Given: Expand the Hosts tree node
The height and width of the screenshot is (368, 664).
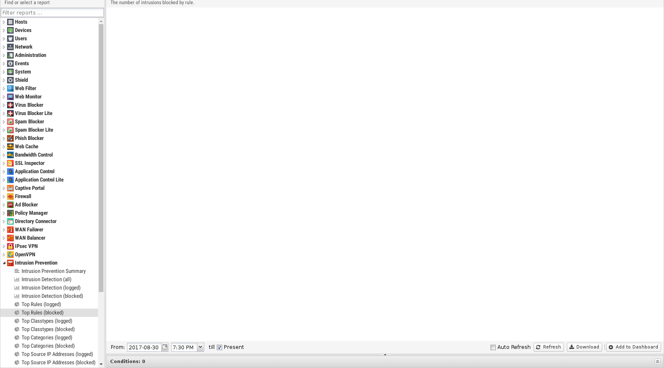Looking at the screenshot, I should pos(4,22).
